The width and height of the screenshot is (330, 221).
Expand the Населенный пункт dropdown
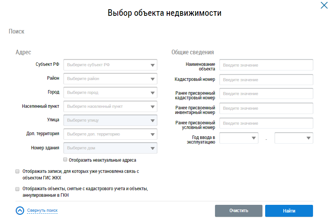click(110, 107)
